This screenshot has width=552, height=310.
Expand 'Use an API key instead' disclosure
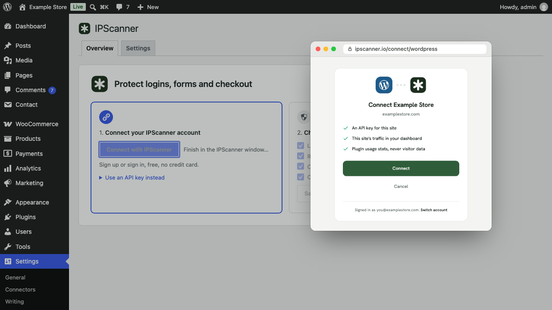[x=132, y=177]
